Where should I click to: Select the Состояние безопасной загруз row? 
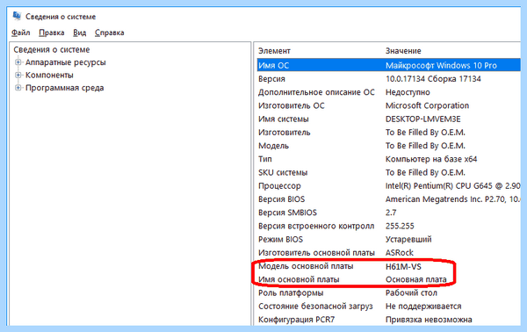389,307
